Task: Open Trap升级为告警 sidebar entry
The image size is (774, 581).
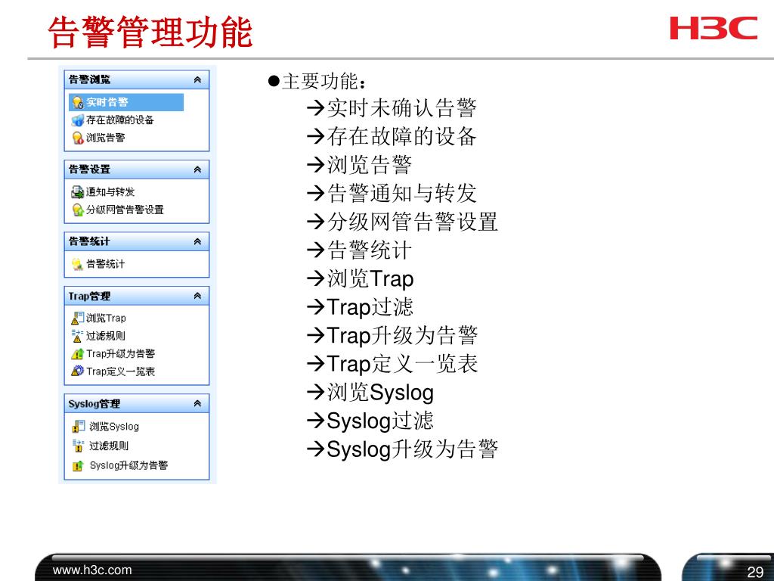Action: point(120,354)
